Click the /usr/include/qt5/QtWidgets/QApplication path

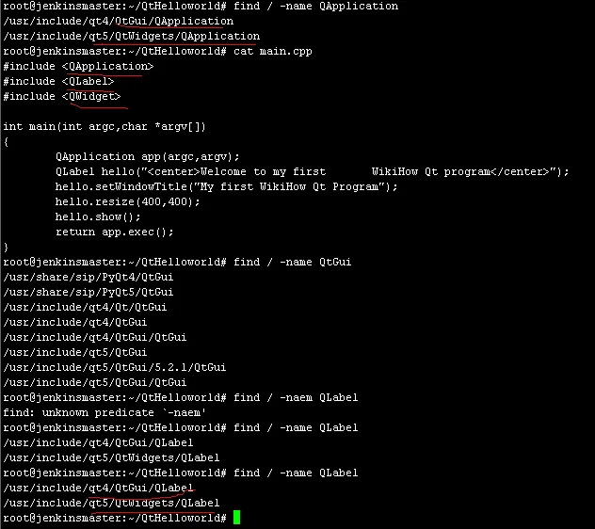(132, 37)
